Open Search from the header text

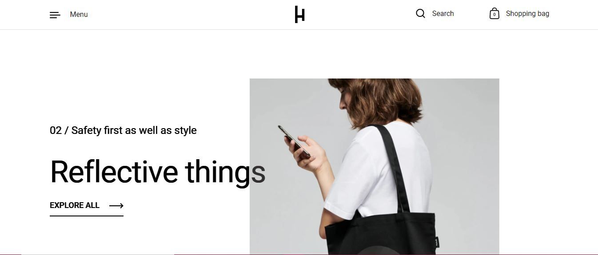click(443, 14)
